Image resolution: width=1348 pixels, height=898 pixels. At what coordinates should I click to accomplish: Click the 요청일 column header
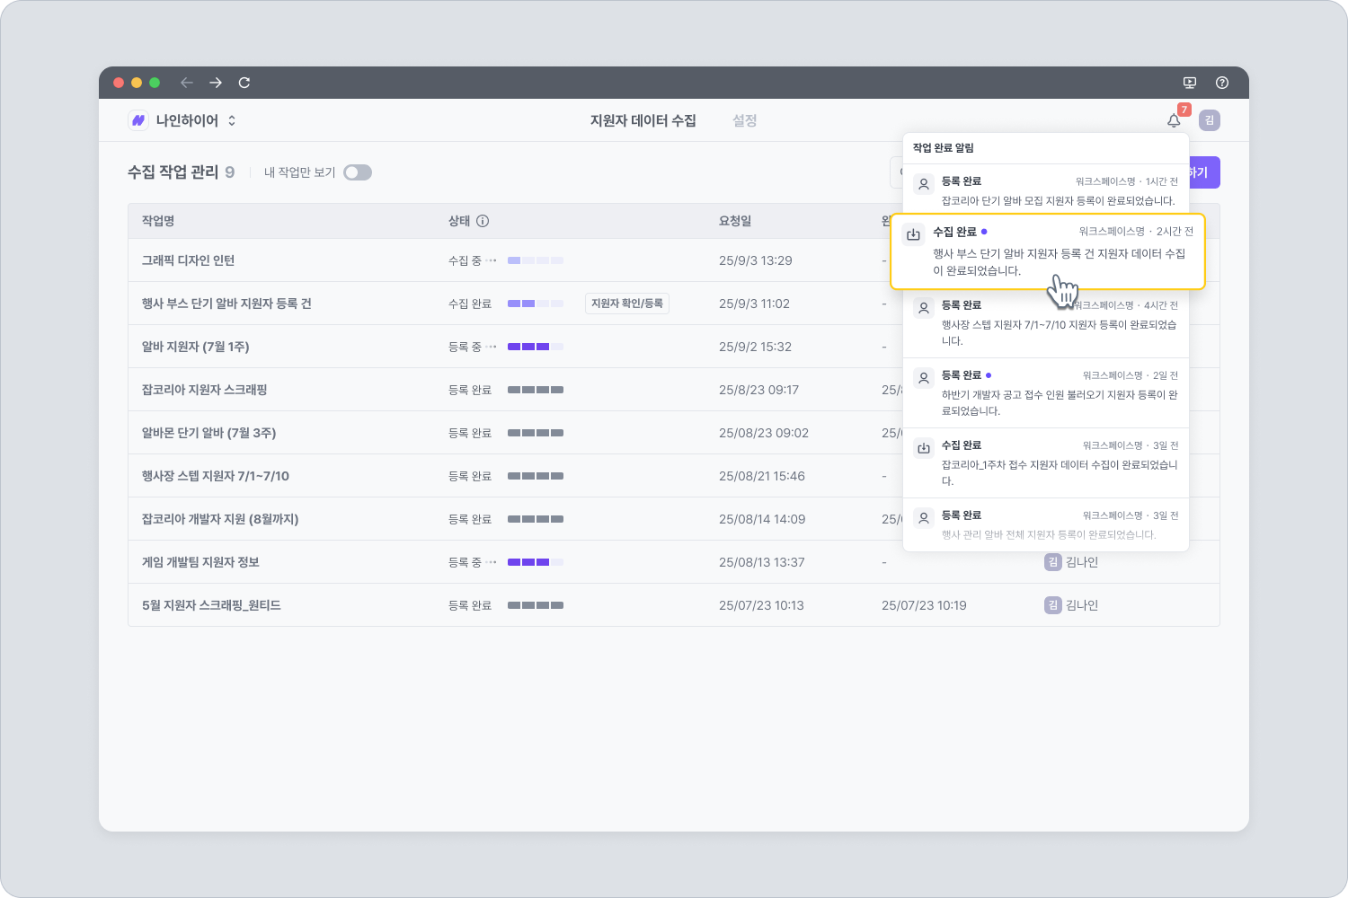pos(735,221)
